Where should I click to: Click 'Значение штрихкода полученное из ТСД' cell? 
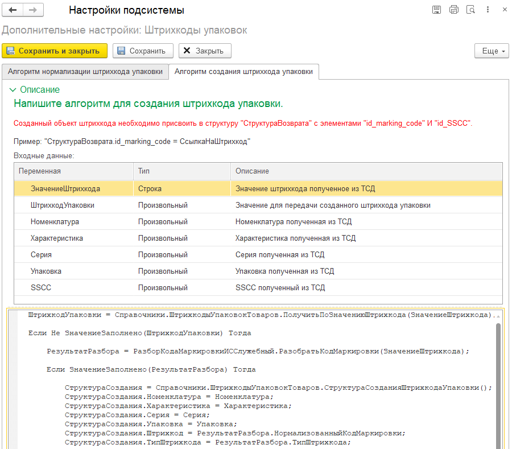pos(366,189)
